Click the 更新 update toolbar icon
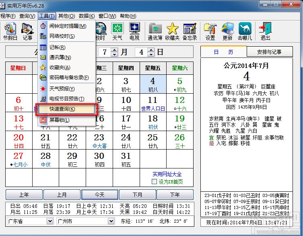Viewport: 303px width, 236px height. click(227, 31)
